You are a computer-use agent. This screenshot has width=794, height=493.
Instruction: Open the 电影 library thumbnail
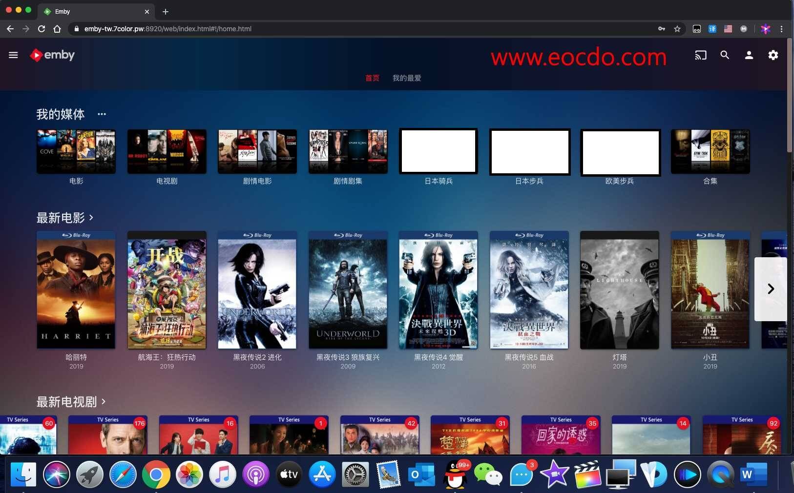pyautogui.click(x=76, y=151)
